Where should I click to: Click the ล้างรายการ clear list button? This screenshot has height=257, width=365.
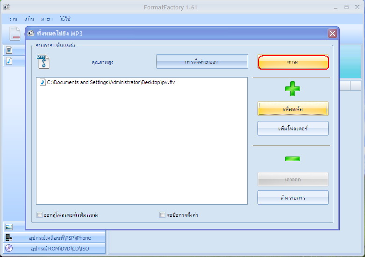293,198
